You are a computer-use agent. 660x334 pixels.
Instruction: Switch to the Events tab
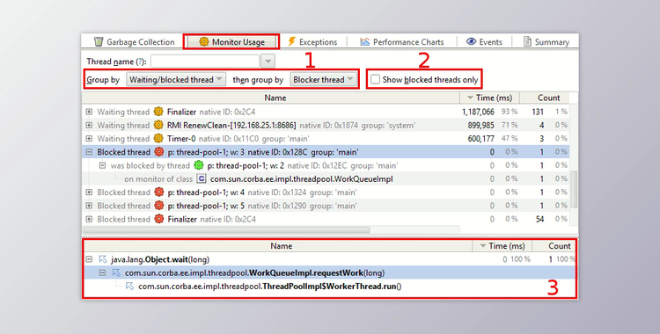(484, 42)
